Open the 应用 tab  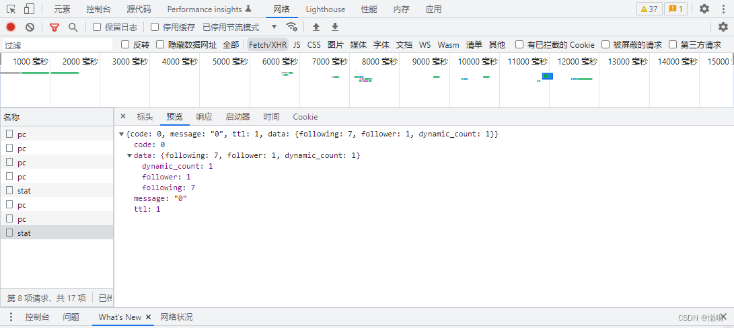tap(433, 9)
